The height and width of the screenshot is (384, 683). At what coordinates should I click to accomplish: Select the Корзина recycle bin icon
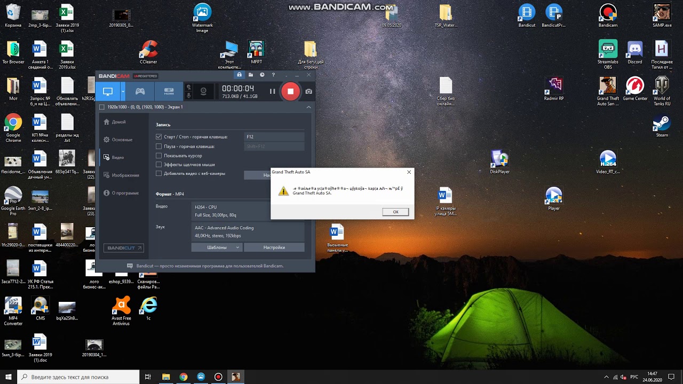(x=13, y=16)
